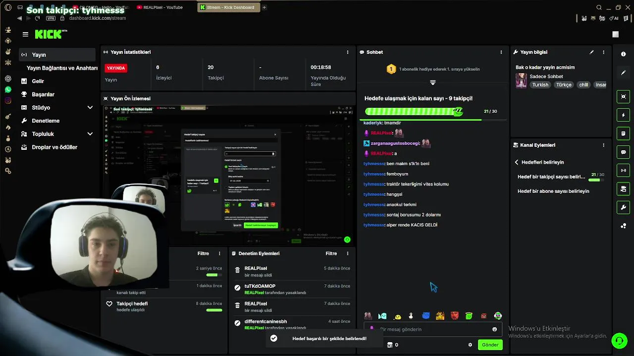634x356 pixels.
Task: Click green indicator on stream preview corner
Action: pyautogui.click(x=347, y=240)
